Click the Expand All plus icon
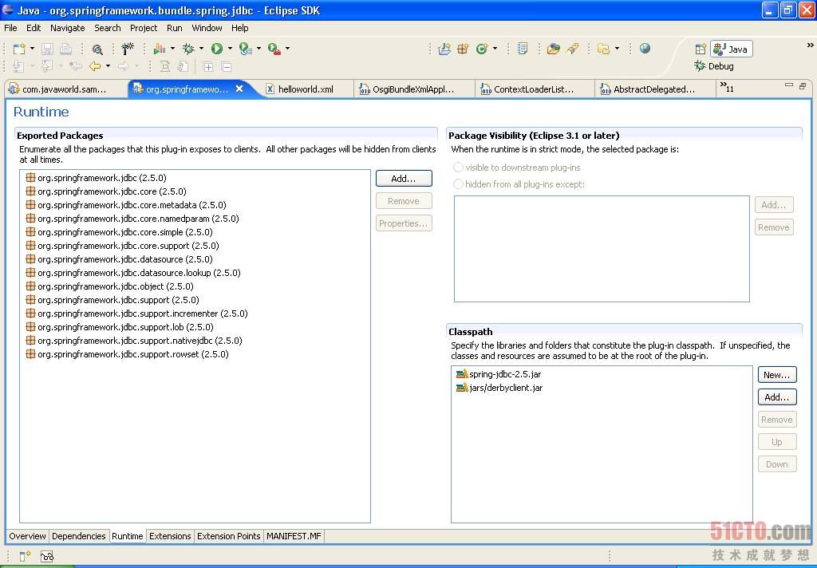The image size is (817, 568). (208, 67)
